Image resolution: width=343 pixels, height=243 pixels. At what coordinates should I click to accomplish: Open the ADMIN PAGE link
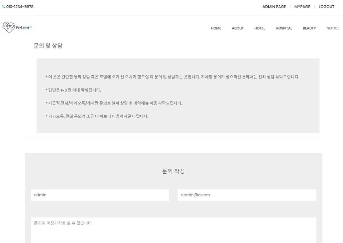pos(274,7)
